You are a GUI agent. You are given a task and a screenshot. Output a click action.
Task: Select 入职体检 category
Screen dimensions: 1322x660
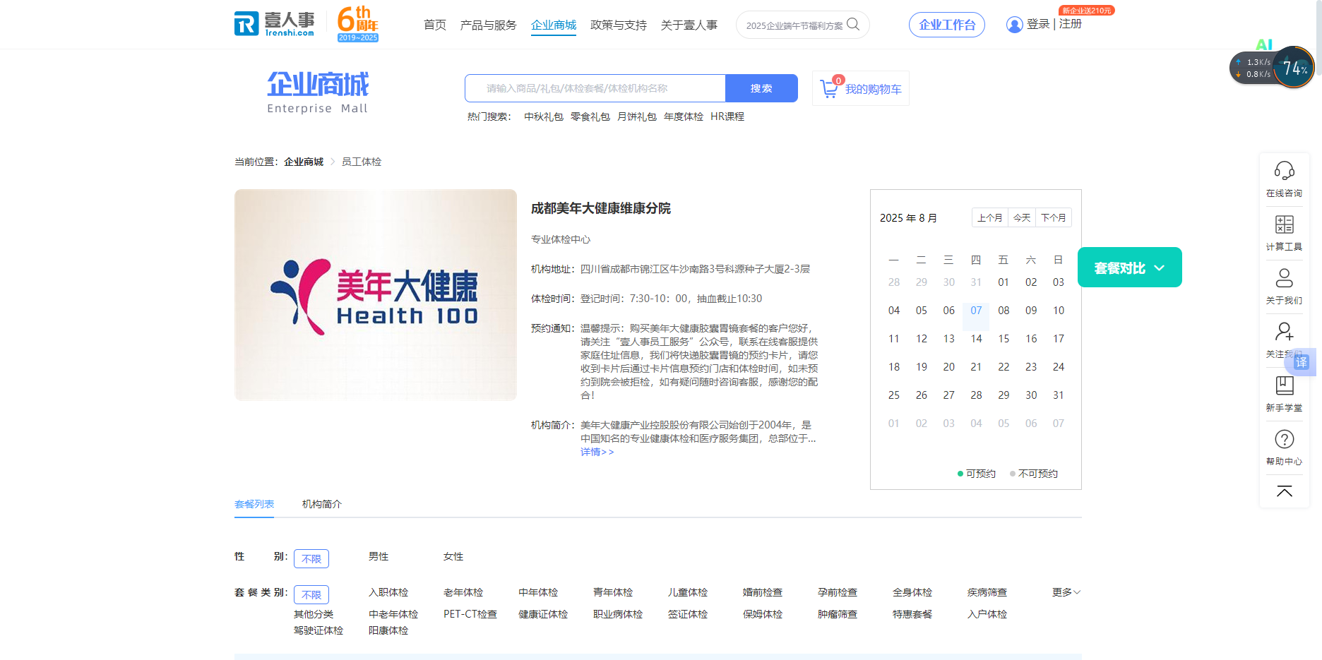[388, 592]
